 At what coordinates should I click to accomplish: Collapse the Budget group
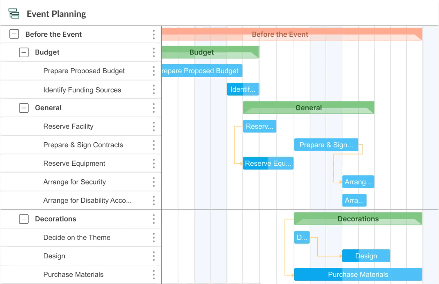coord(24,52)
